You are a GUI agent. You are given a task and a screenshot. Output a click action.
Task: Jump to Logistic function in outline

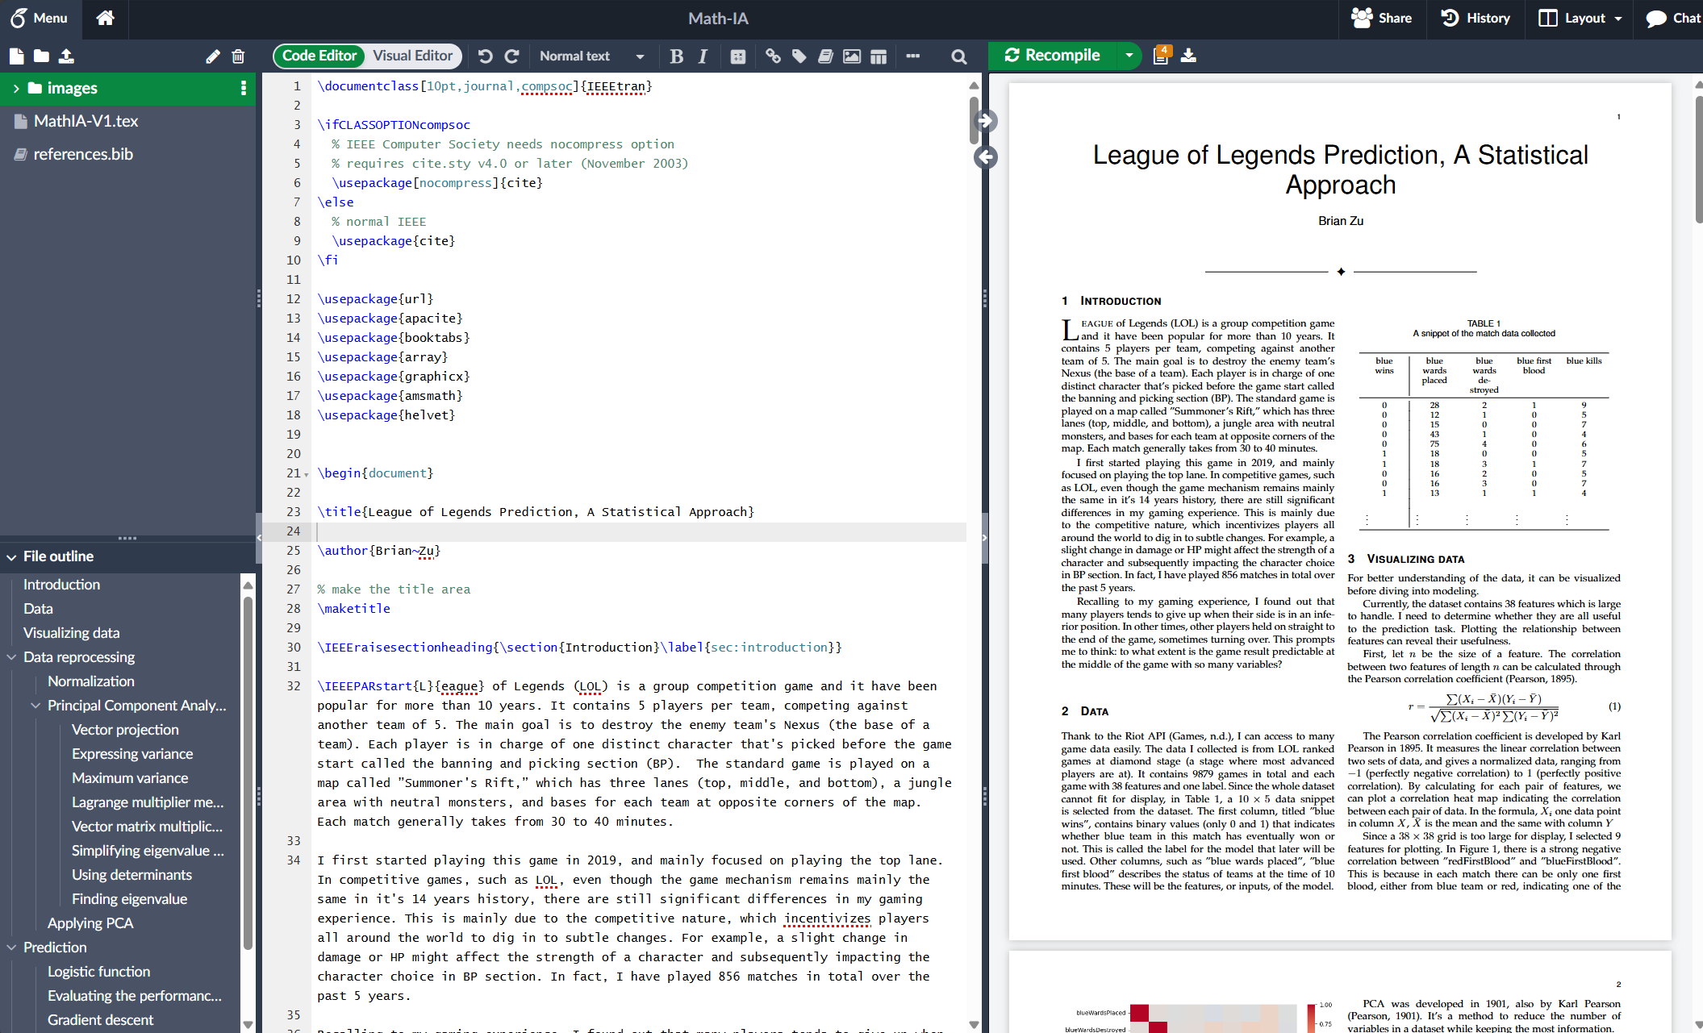coord(98,972)
